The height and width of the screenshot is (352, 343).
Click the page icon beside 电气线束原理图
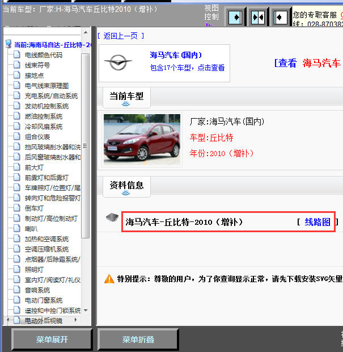[x=17, y=85]
